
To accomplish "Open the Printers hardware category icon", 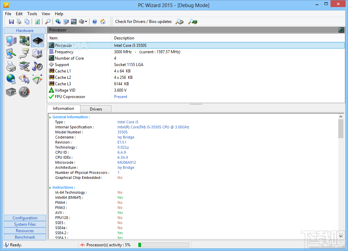I will click(11, 66).
